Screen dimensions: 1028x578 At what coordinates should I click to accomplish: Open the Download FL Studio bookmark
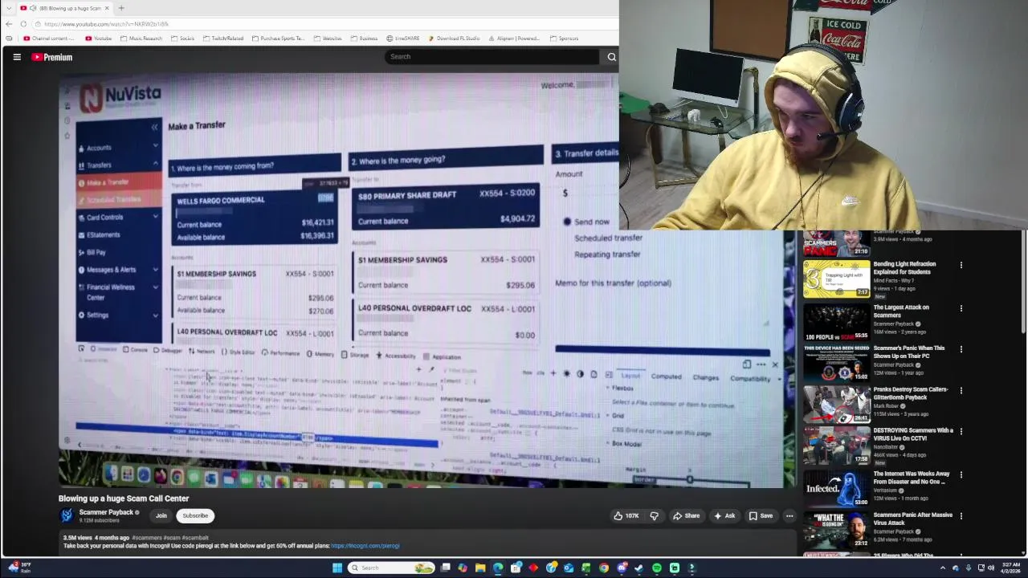pyautogui.click(x=454, y=39)
